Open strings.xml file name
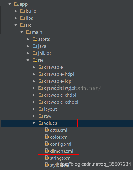 coord(61,158)
